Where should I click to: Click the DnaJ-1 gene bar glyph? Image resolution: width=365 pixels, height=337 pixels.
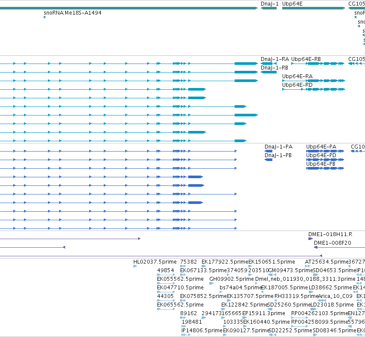(x=268, y=8)
